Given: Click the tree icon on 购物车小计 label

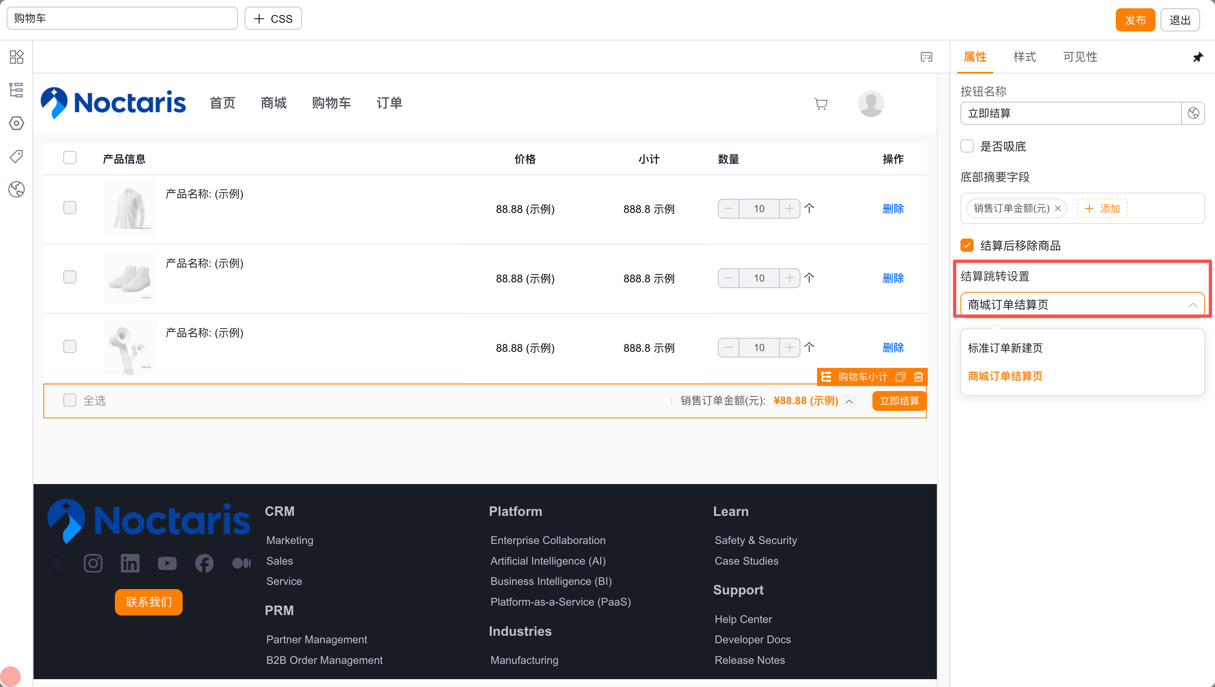Looking at the screenshot, I should tap(826, 377).
